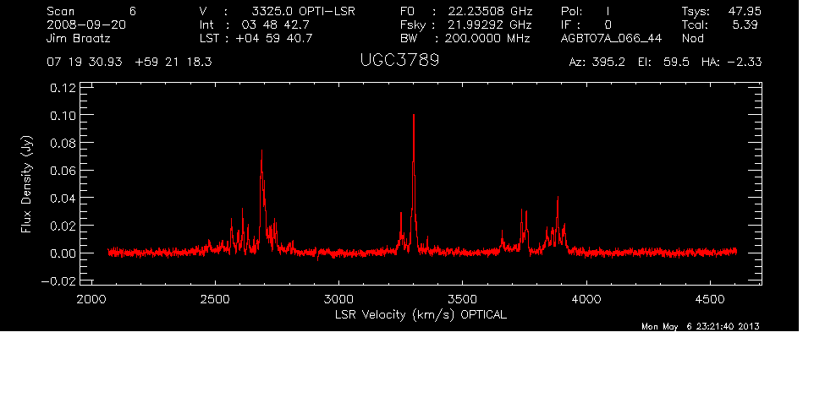Click the Pol: I polarization label
814x414 pixels.
tap(586, 11)
